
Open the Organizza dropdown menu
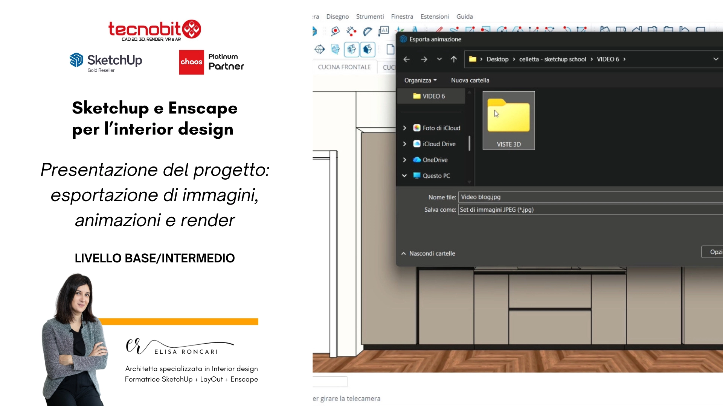420,80
